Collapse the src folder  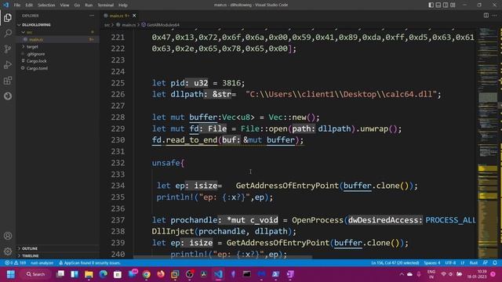(x=29, y=32)
